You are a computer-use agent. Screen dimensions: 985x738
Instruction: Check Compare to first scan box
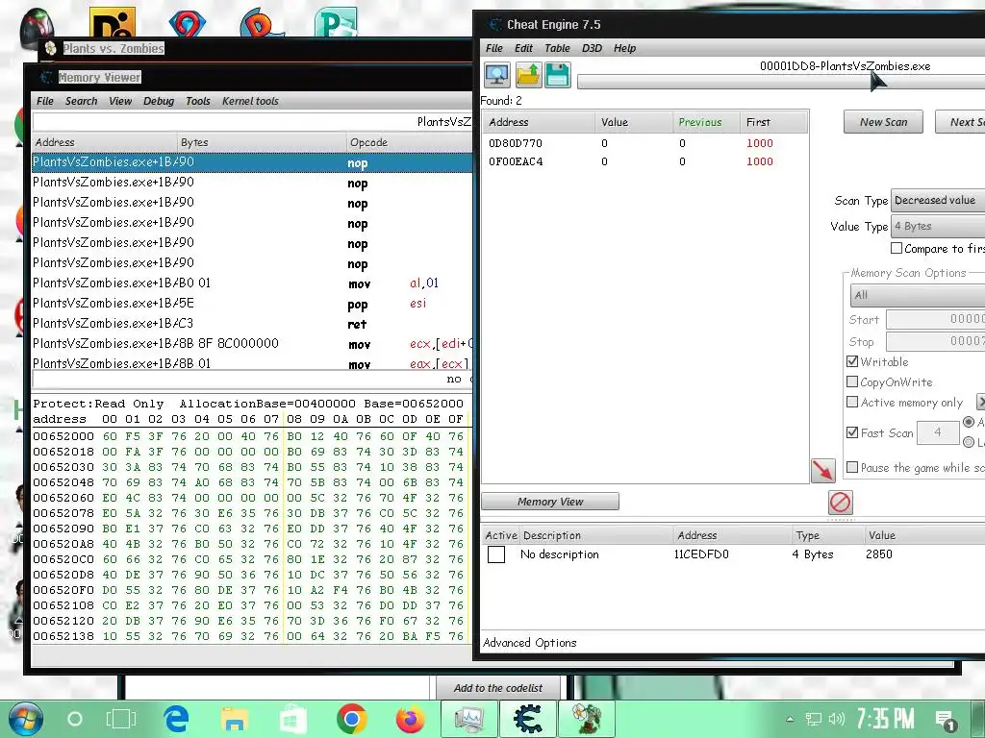[x=897, y=249]
